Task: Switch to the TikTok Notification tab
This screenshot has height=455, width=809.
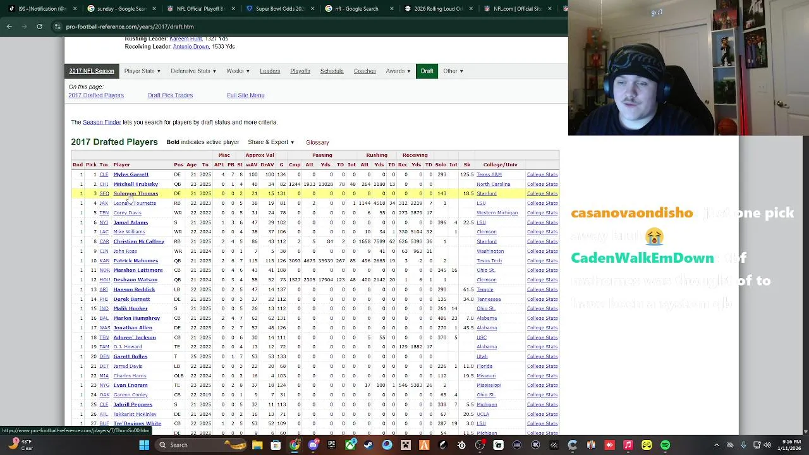Action: click(41, 9)
